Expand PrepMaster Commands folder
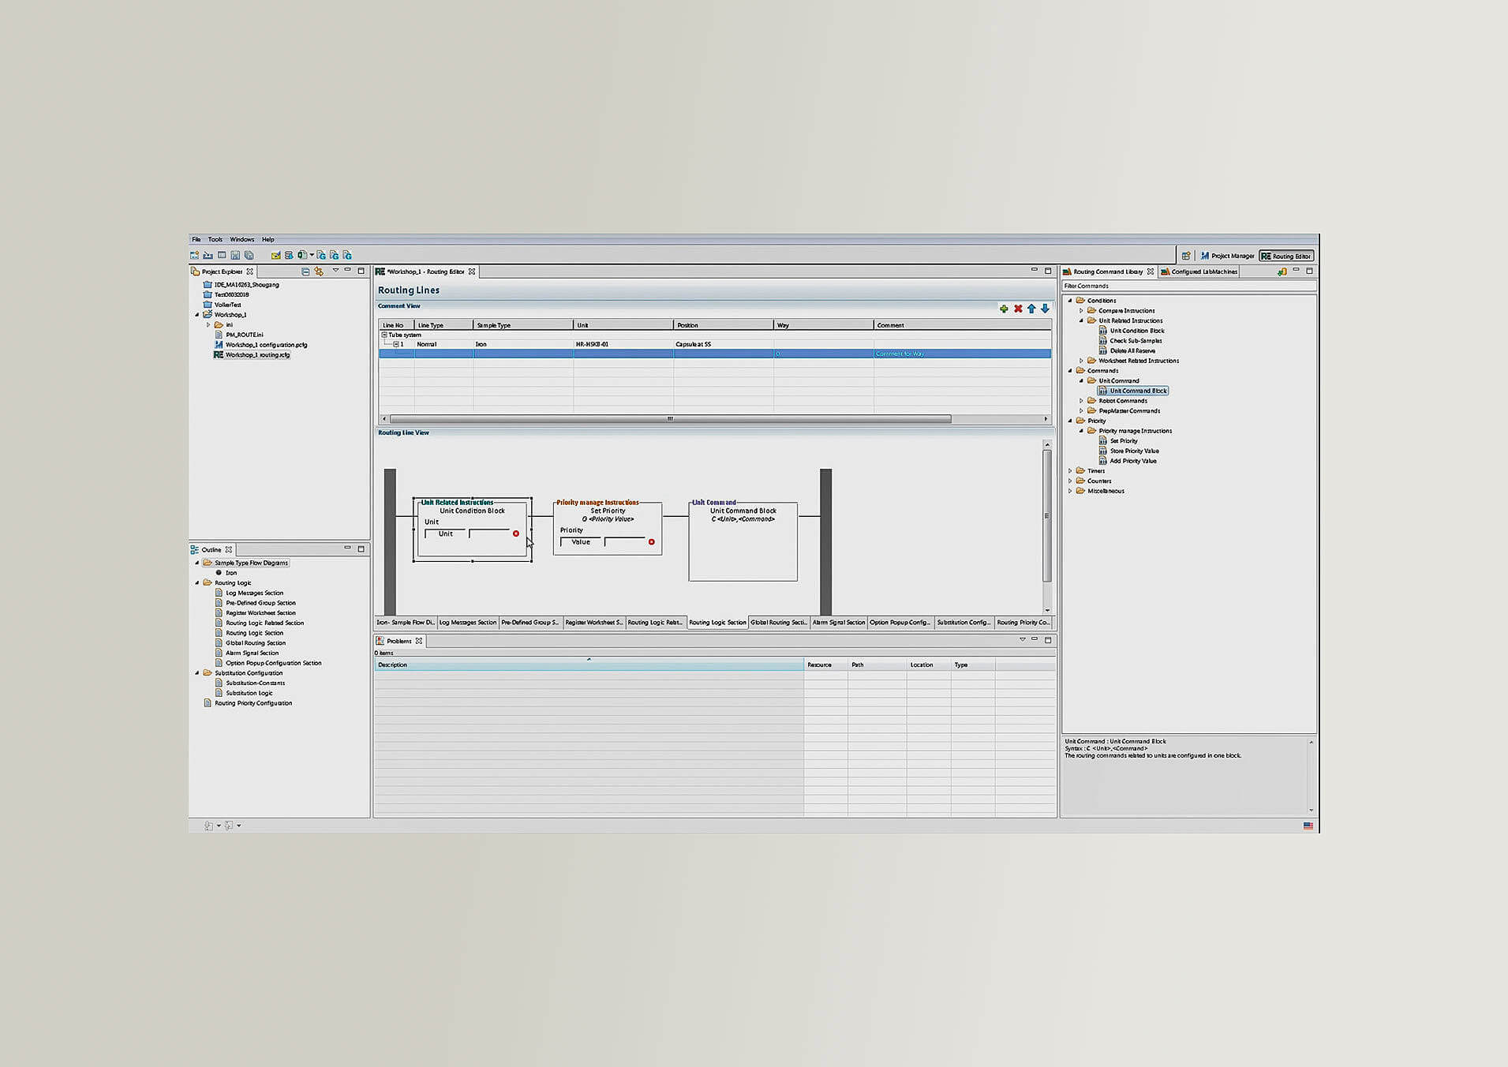Image resolution: width=1508 pixels, height=1067 pixels. [x=1081, y=411]
